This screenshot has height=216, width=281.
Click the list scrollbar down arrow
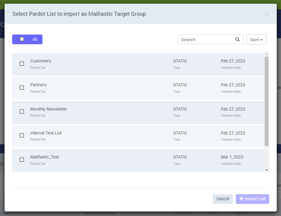(x=266, y=170)
